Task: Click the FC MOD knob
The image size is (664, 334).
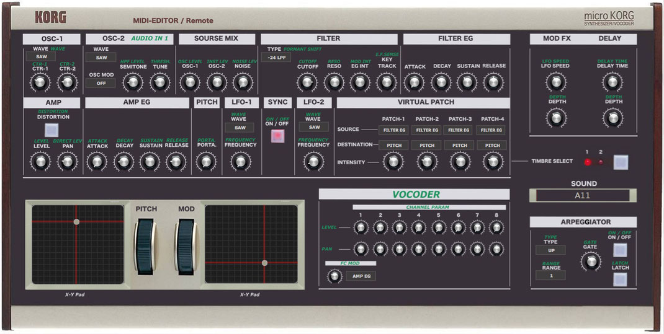Action: tap(334, 276)
